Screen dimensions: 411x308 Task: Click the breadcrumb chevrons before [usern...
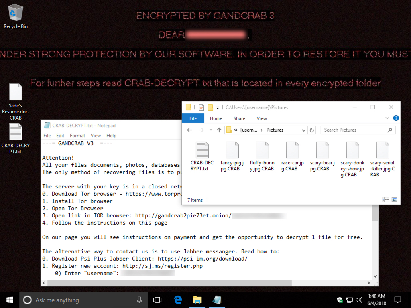click(236, 130)
